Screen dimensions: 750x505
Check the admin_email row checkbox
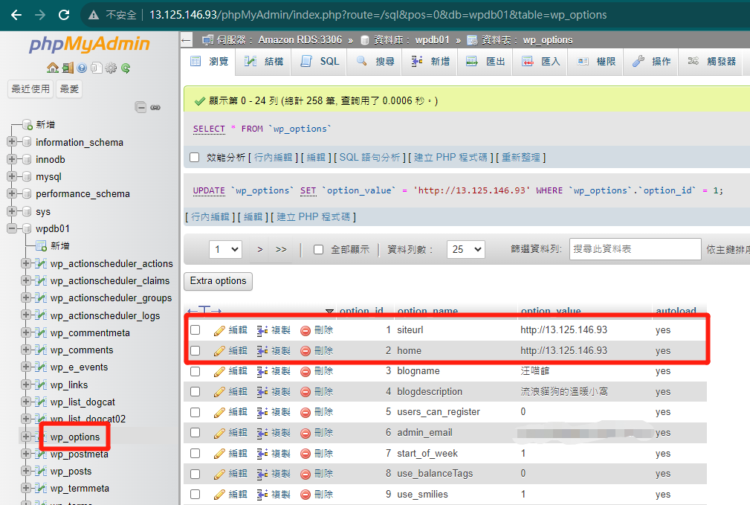pyautogui.click(x=195, y=433)
